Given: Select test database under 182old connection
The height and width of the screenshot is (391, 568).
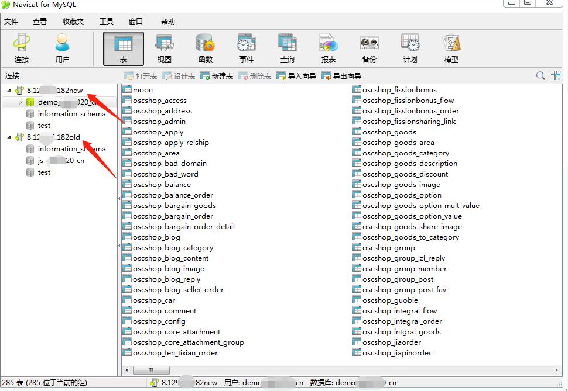Looking at the screenshot, I should coord(44,172).
